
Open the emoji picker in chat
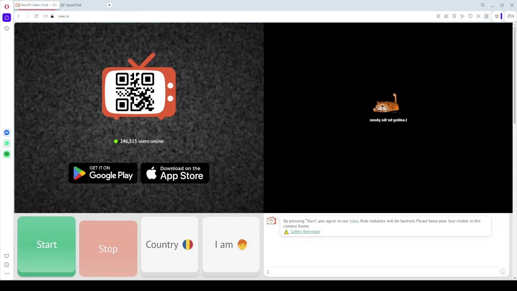click(503, 272)
